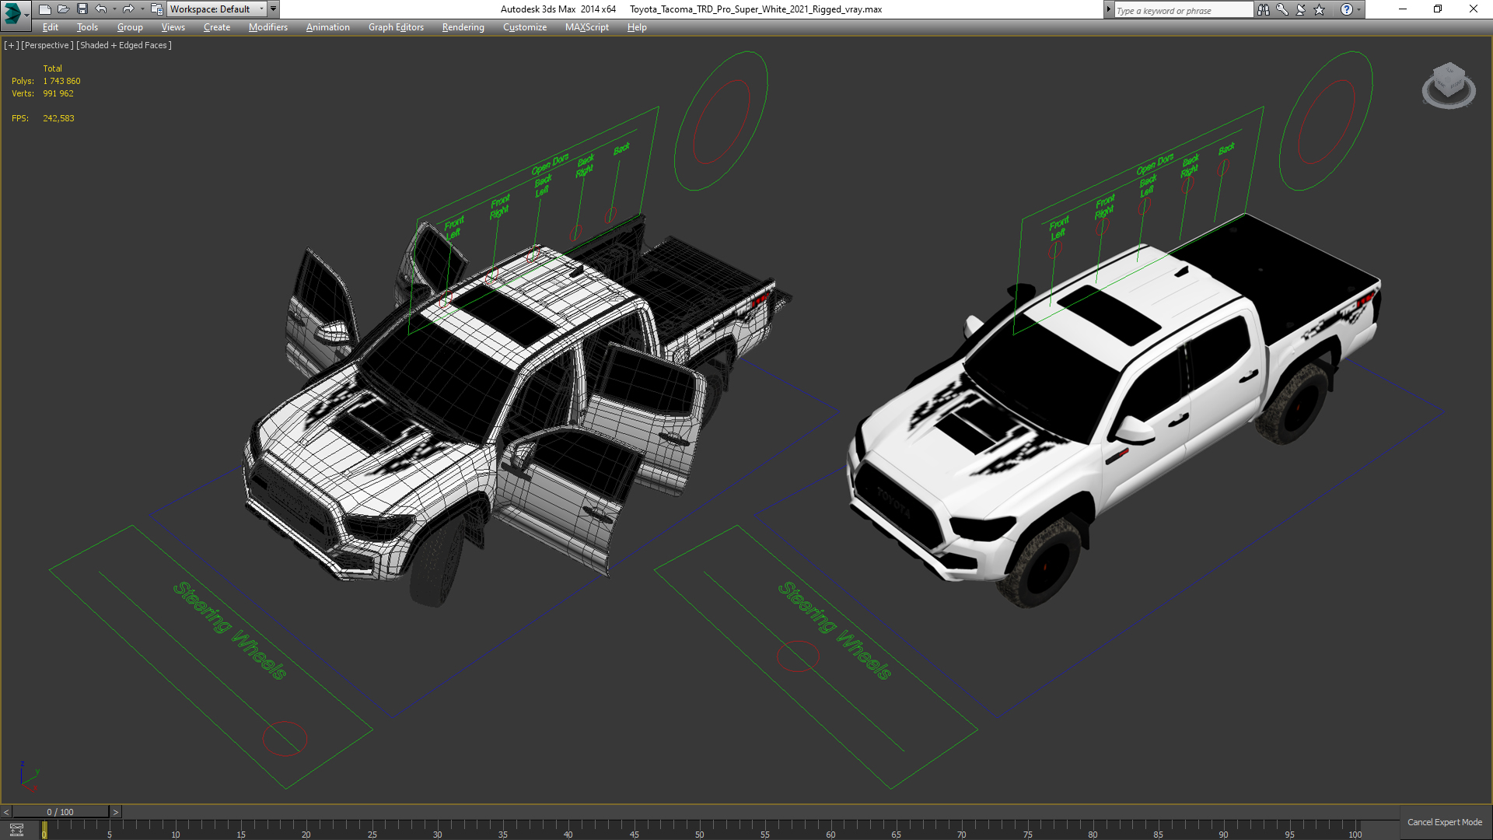Click the [Perspective] viewport label
The image size is (1493, 840).
[x=47, y=45]
